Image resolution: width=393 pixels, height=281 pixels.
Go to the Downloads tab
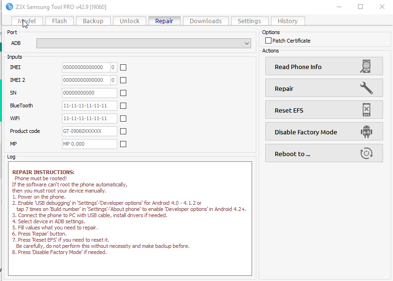coord(205,21)
